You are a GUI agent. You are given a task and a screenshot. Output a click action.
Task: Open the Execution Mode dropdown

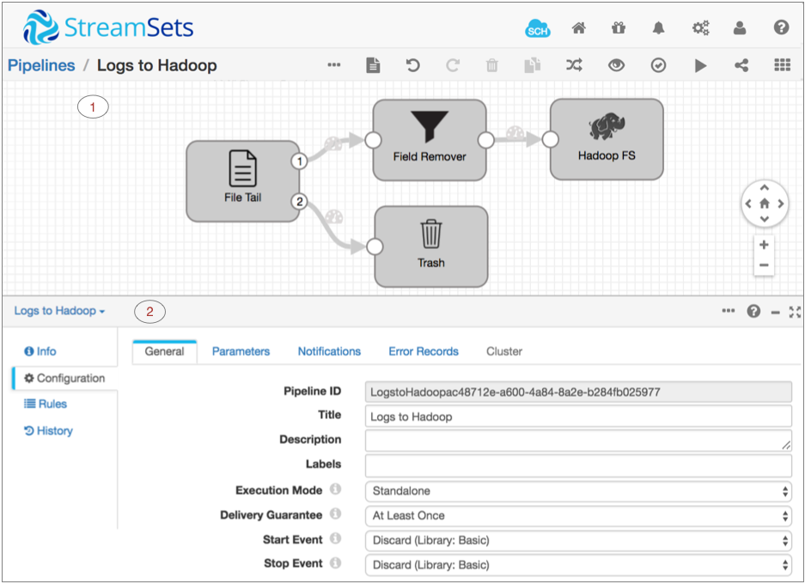pyautogui.click(x=577, y=491)
